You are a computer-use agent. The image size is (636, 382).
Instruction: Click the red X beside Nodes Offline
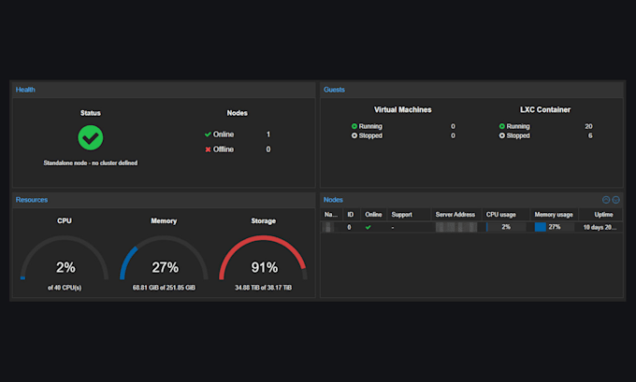tap(208, 149)
